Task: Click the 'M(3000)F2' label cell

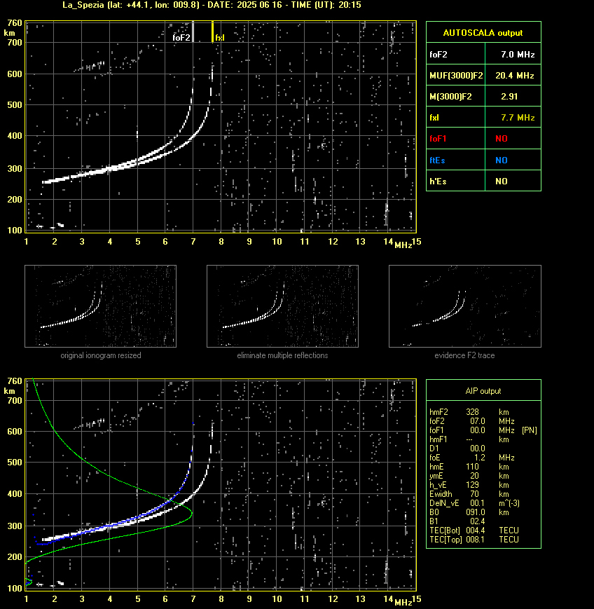Action: coord(456,96)
